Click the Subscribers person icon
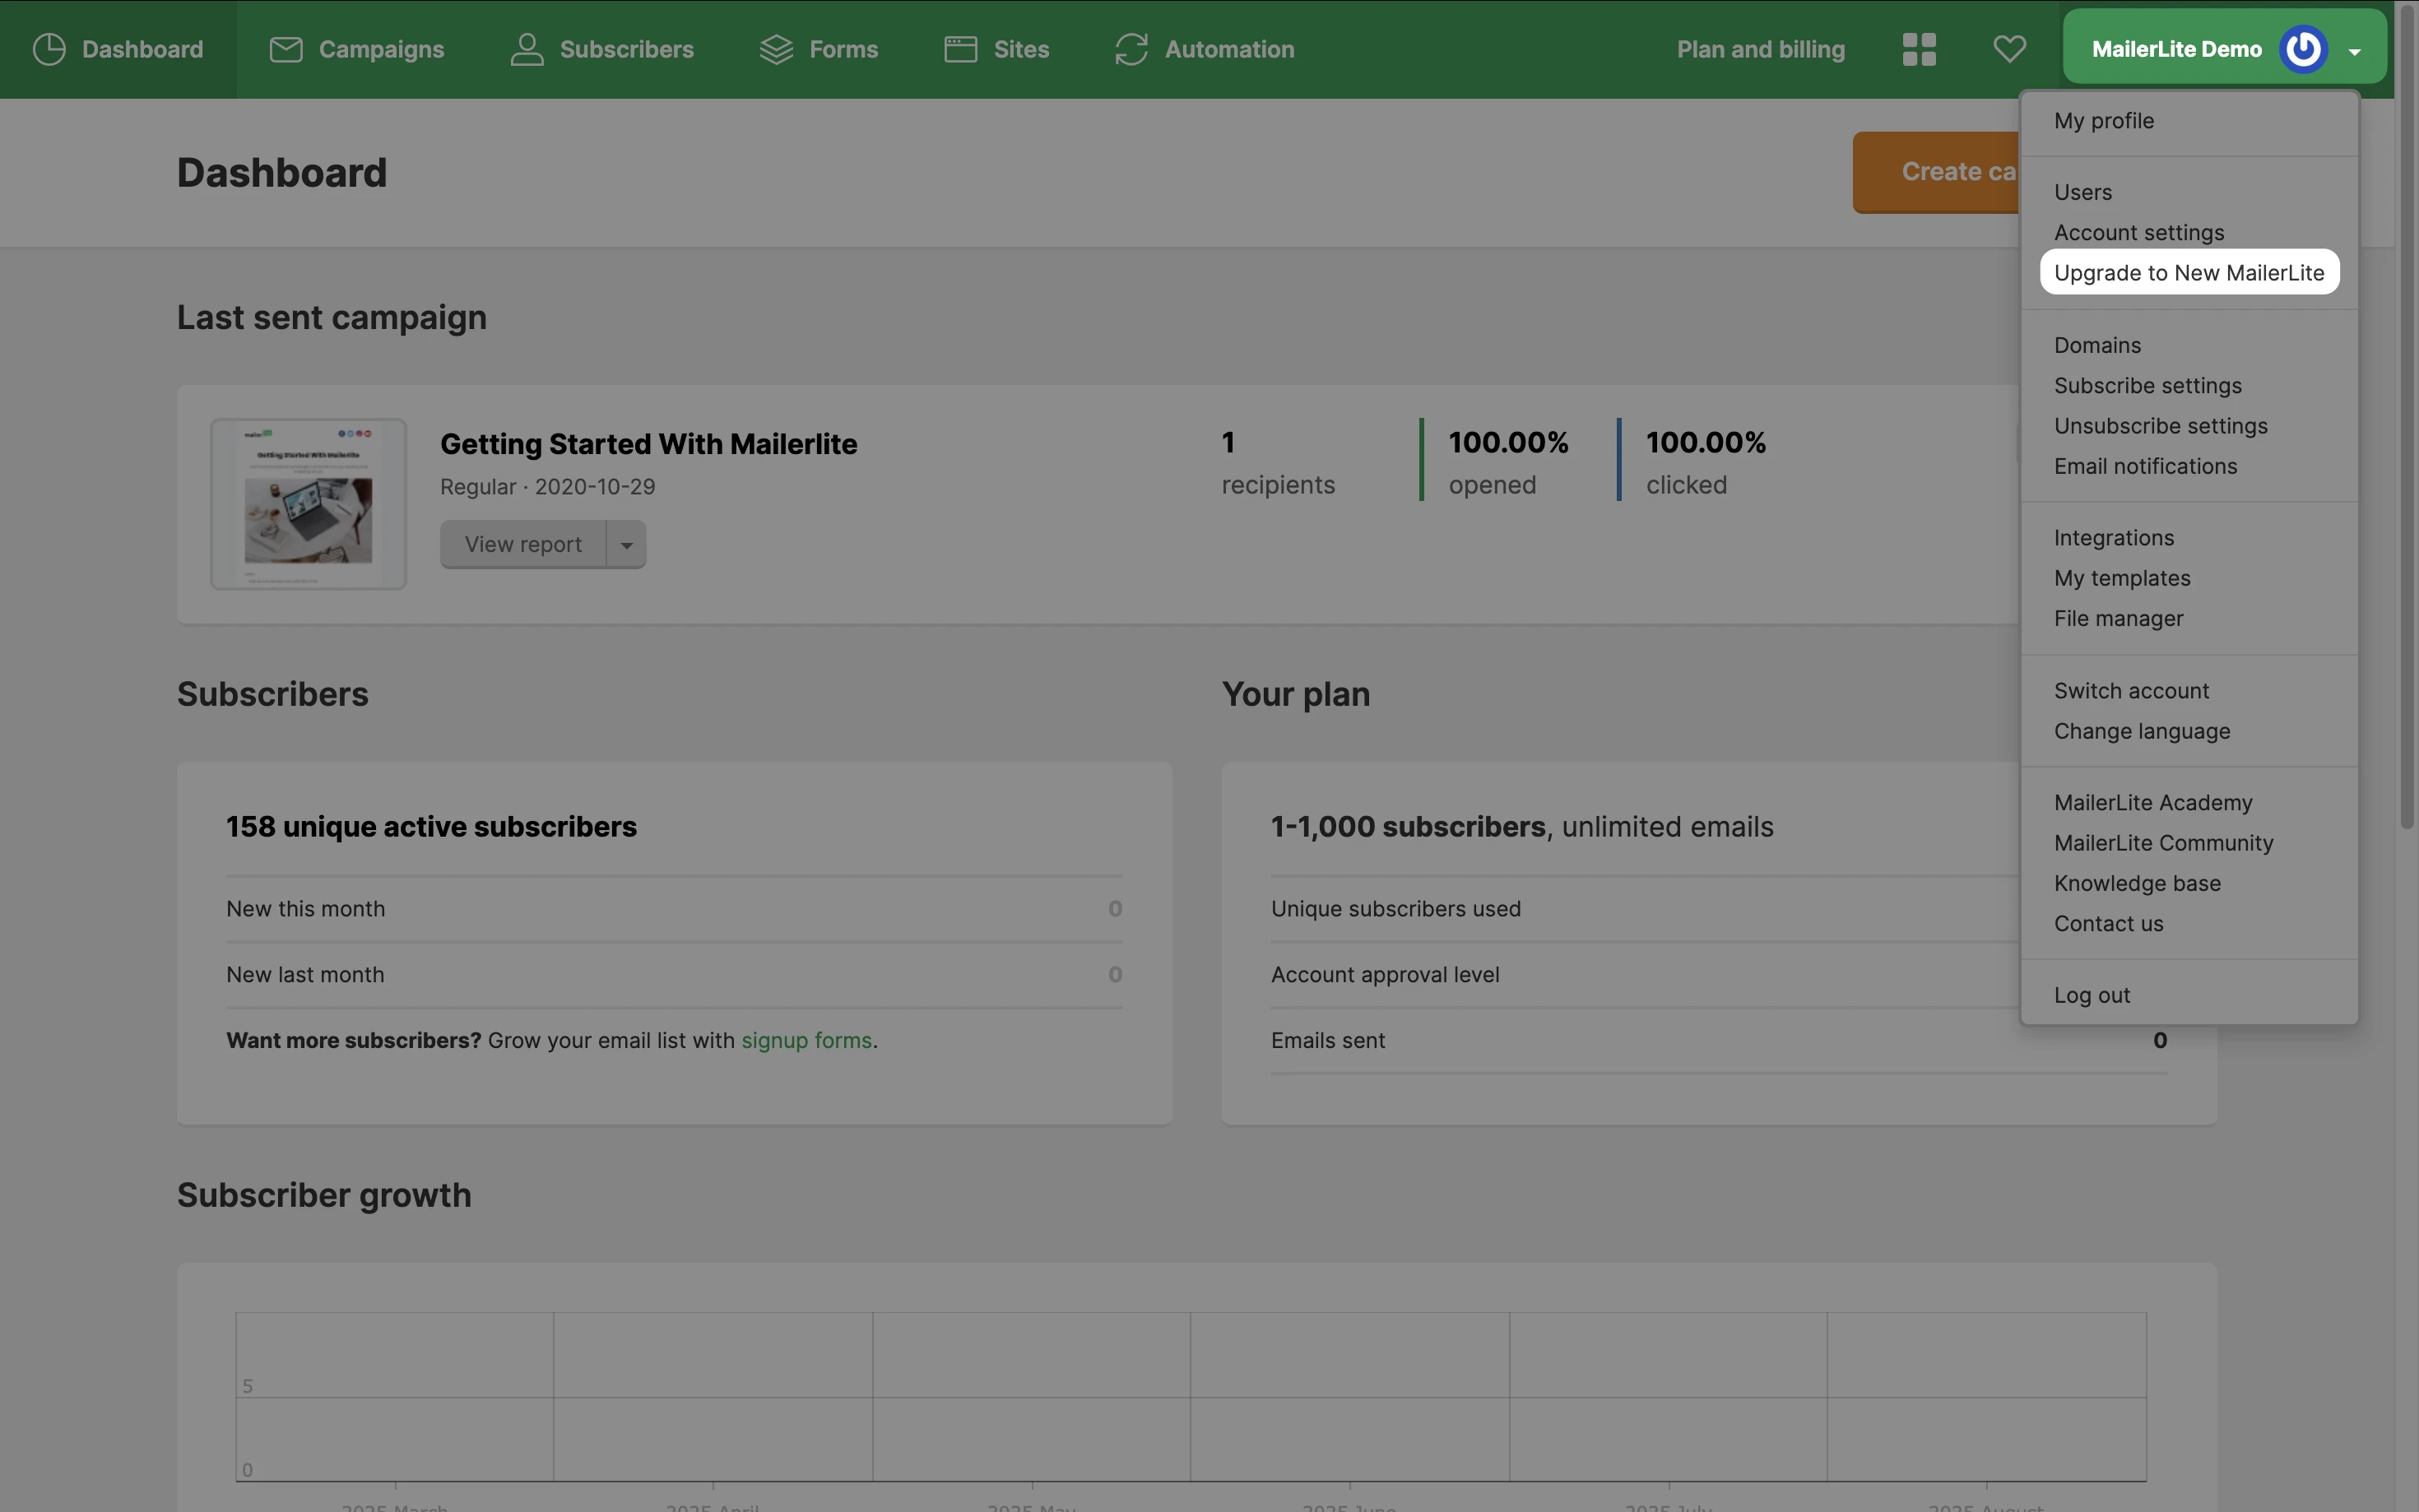 coord(527,49)
